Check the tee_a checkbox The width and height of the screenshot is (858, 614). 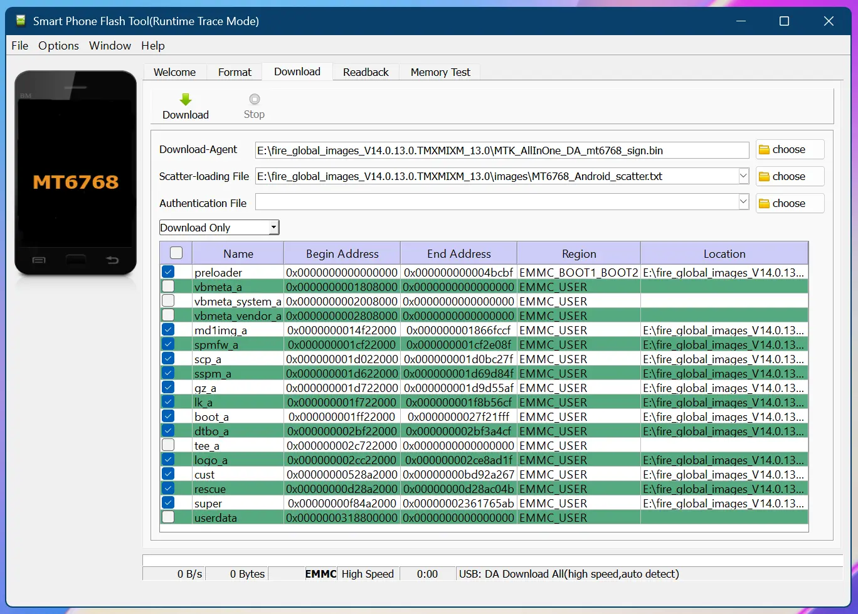click(x=168, y=445)
